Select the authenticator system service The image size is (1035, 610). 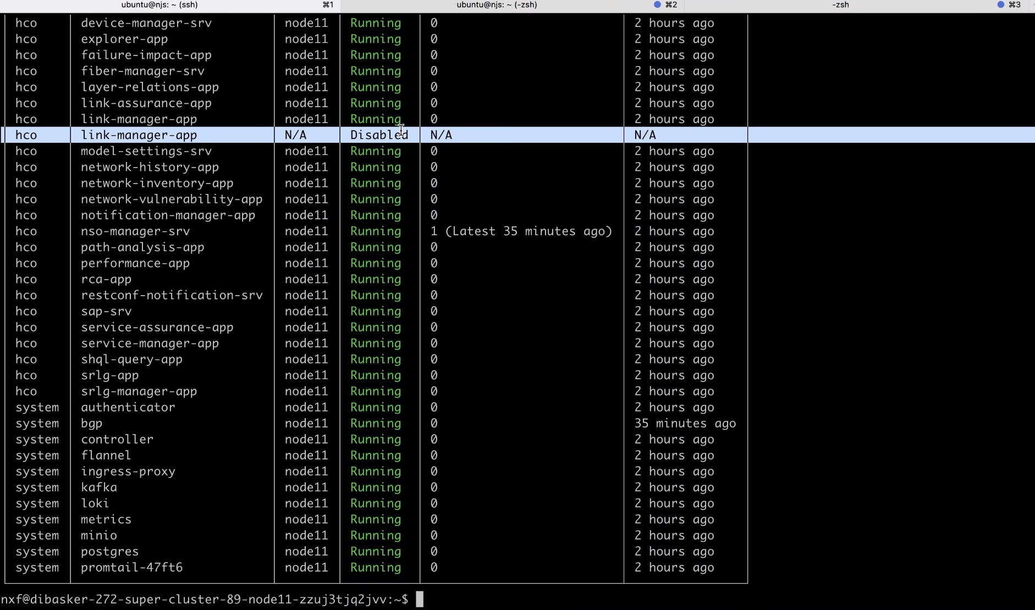click(128, 407)
